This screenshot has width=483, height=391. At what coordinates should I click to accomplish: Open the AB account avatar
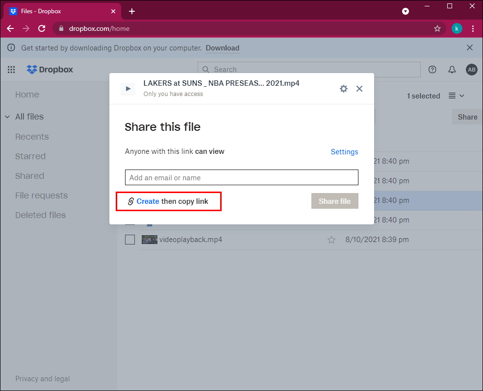[x=471, y=70]
